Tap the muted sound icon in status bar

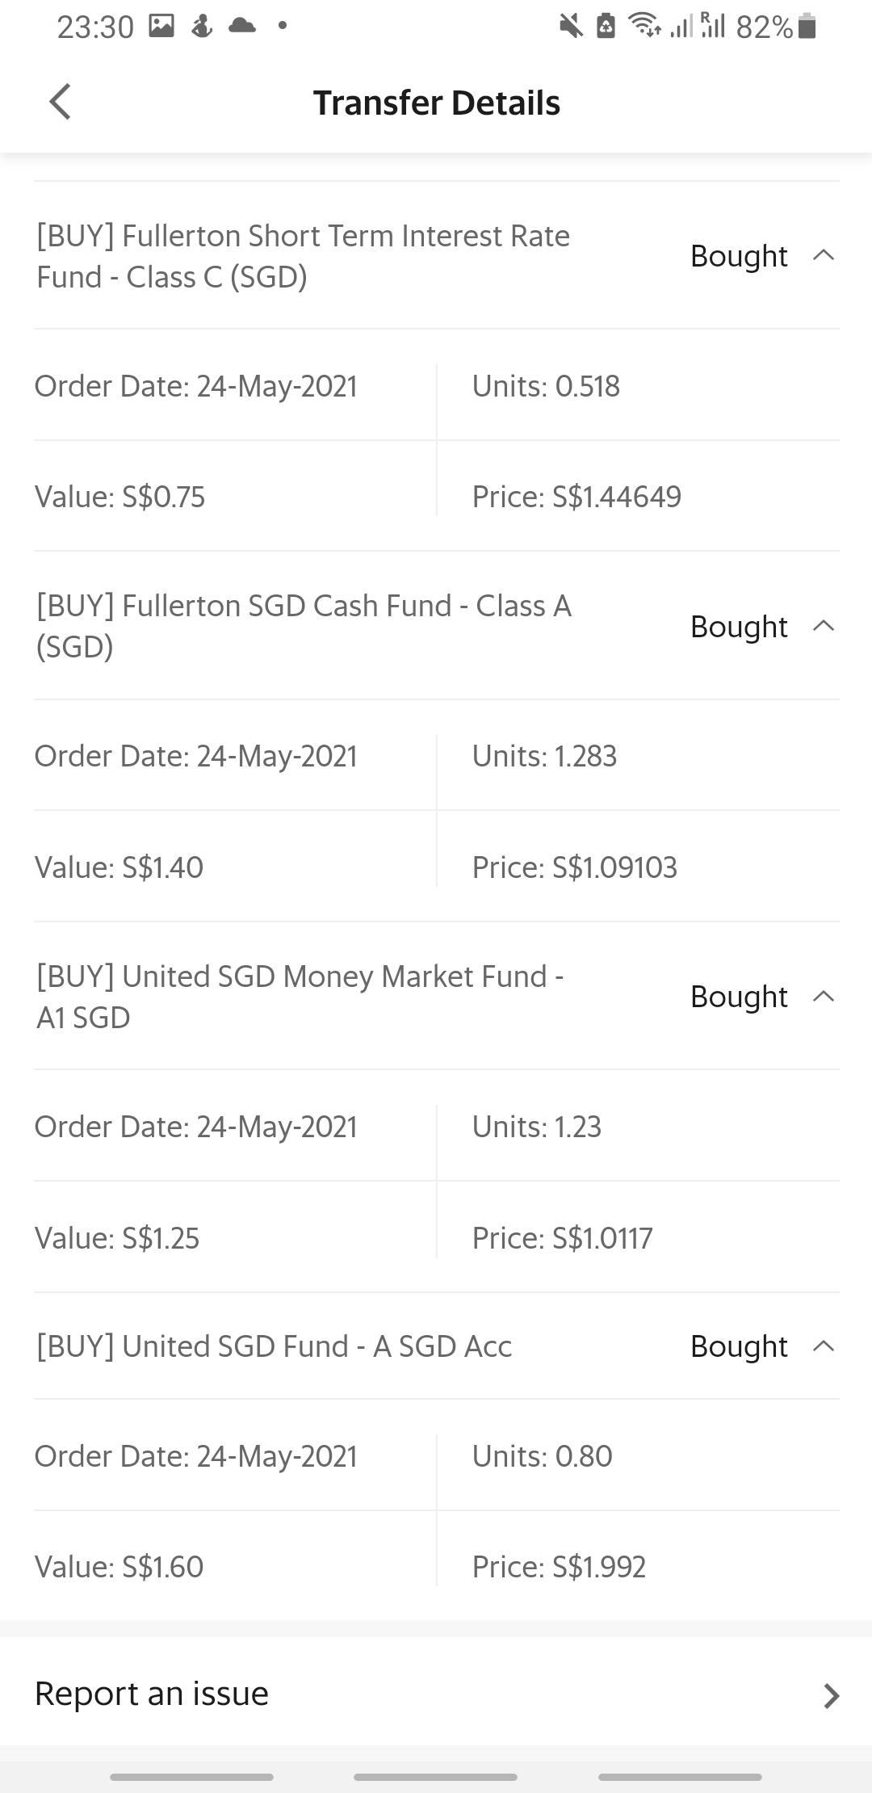[x=571, y=27]
